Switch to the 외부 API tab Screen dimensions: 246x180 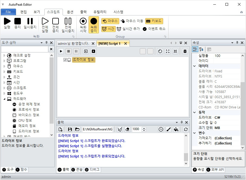click(x=216, y=170)
